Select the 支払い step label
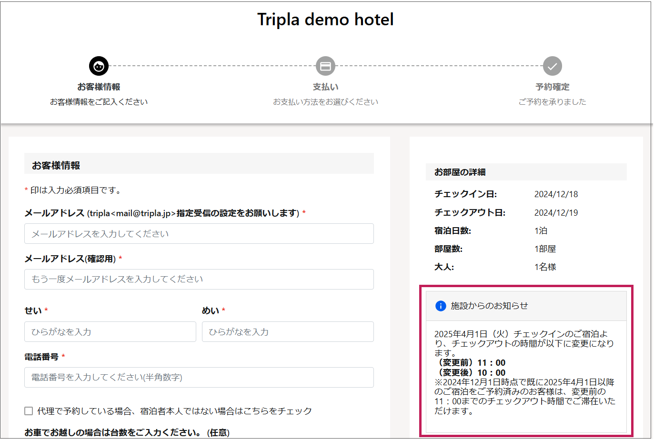The width and height of the screenshot is (654, 440). (x=325, y=87)
